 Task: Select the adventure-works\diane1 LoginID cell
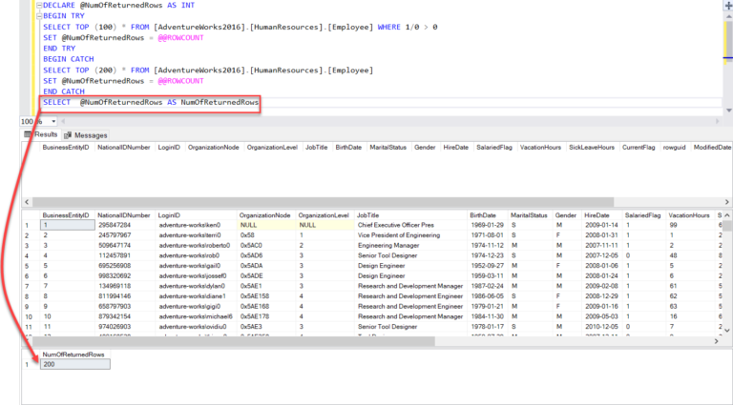[197, 296]
